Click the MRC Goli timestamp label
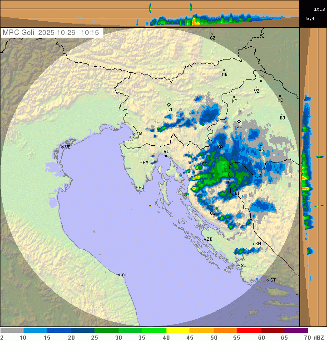Screen dimensions: 327x341 tap(53, 33)
